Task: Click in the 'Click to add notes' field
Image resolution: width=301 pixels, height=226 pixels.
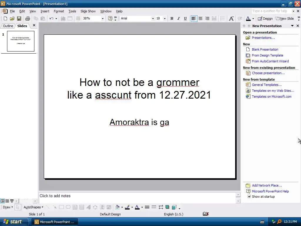Action: coord(137,197)
